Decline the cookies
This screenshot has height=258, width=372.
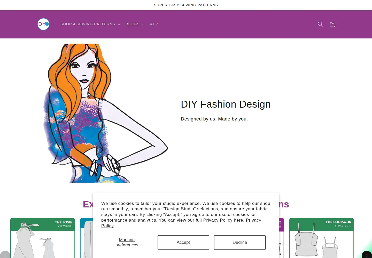click(x=240, y=243)
